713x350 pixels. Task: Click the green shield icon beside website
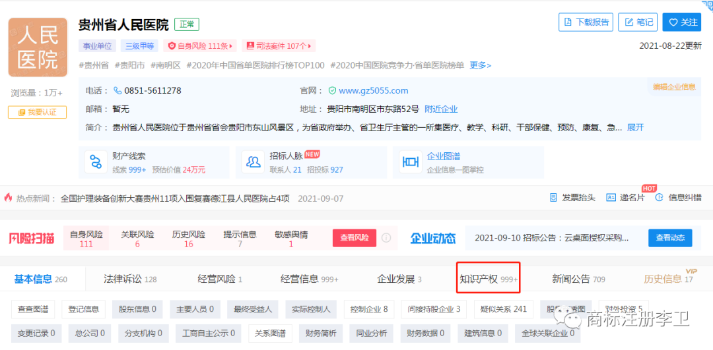tap(332, 90)
